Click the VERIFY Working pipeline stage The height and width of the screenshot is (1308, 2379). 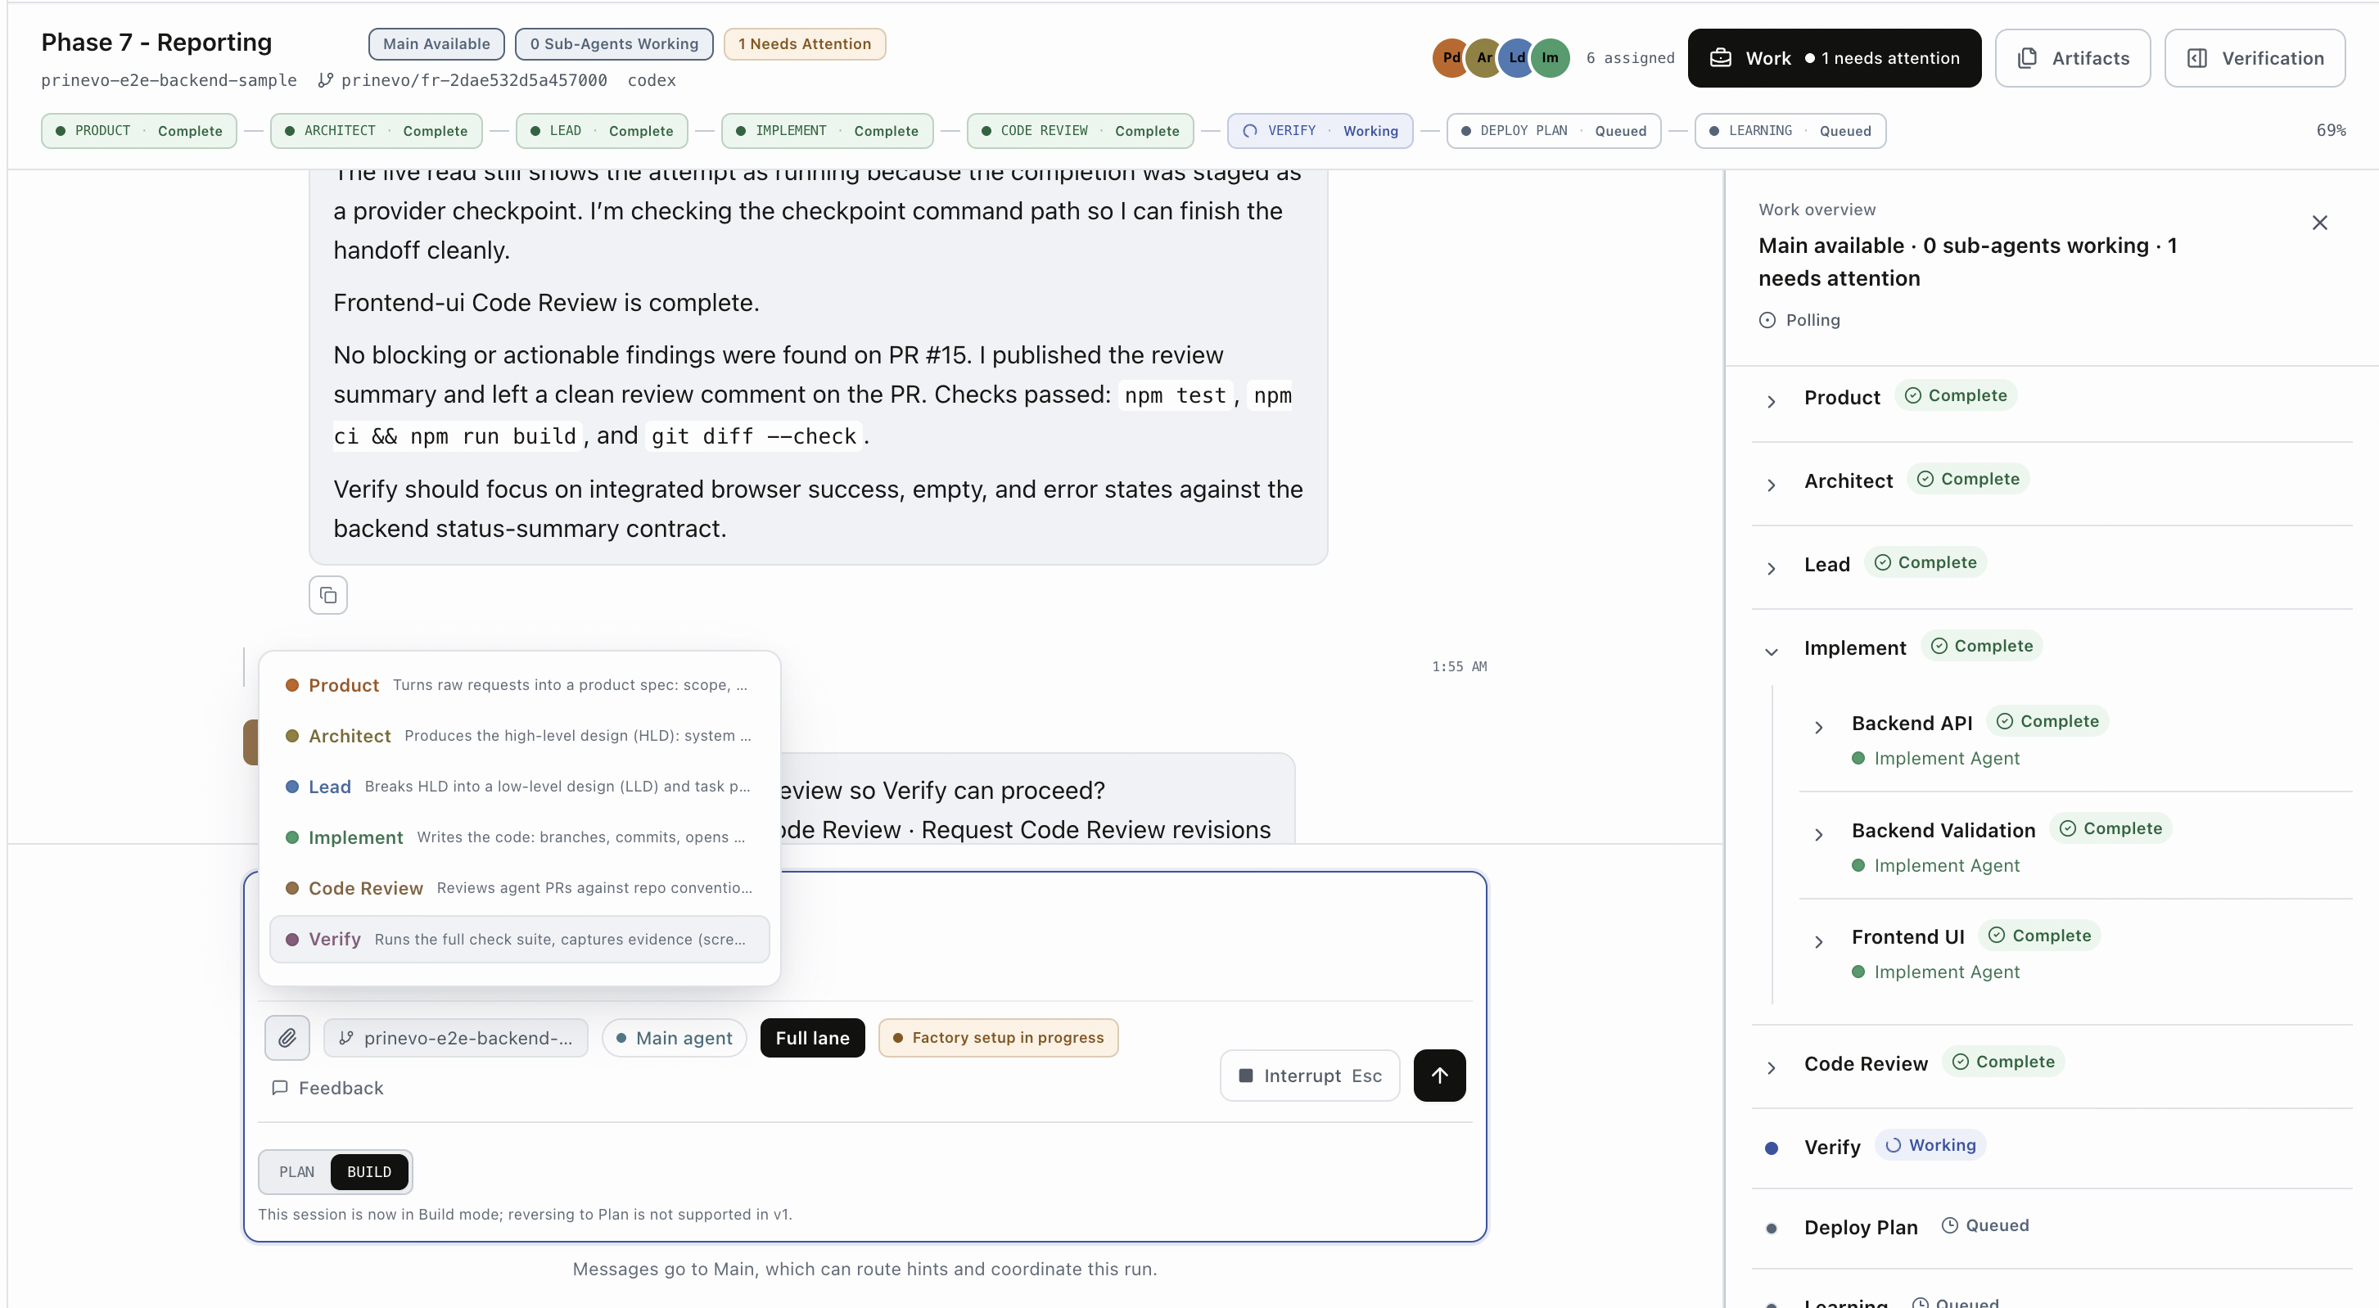[x=1320, y=131]
